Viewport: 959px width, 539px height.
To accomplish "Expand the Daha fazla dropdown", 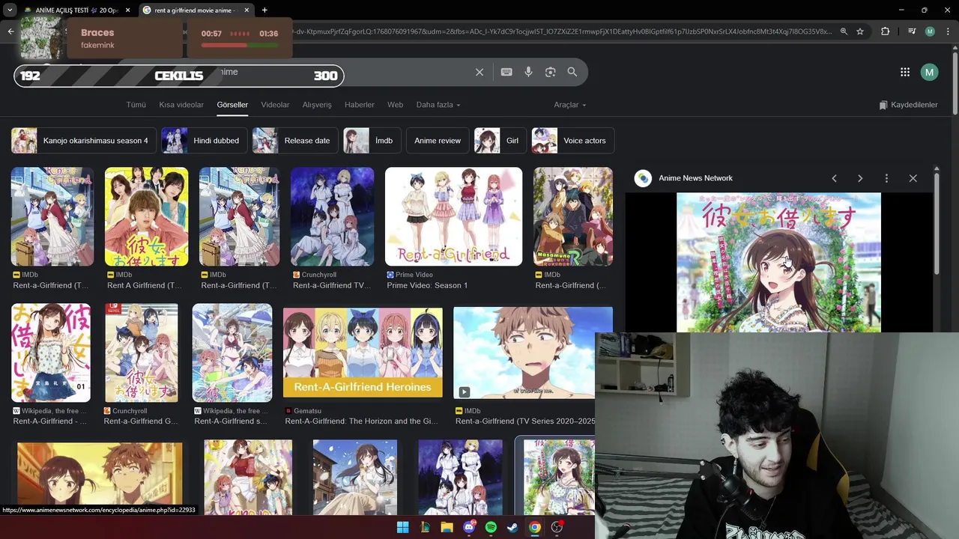I will pyautogui.click(x=438, y=105).
